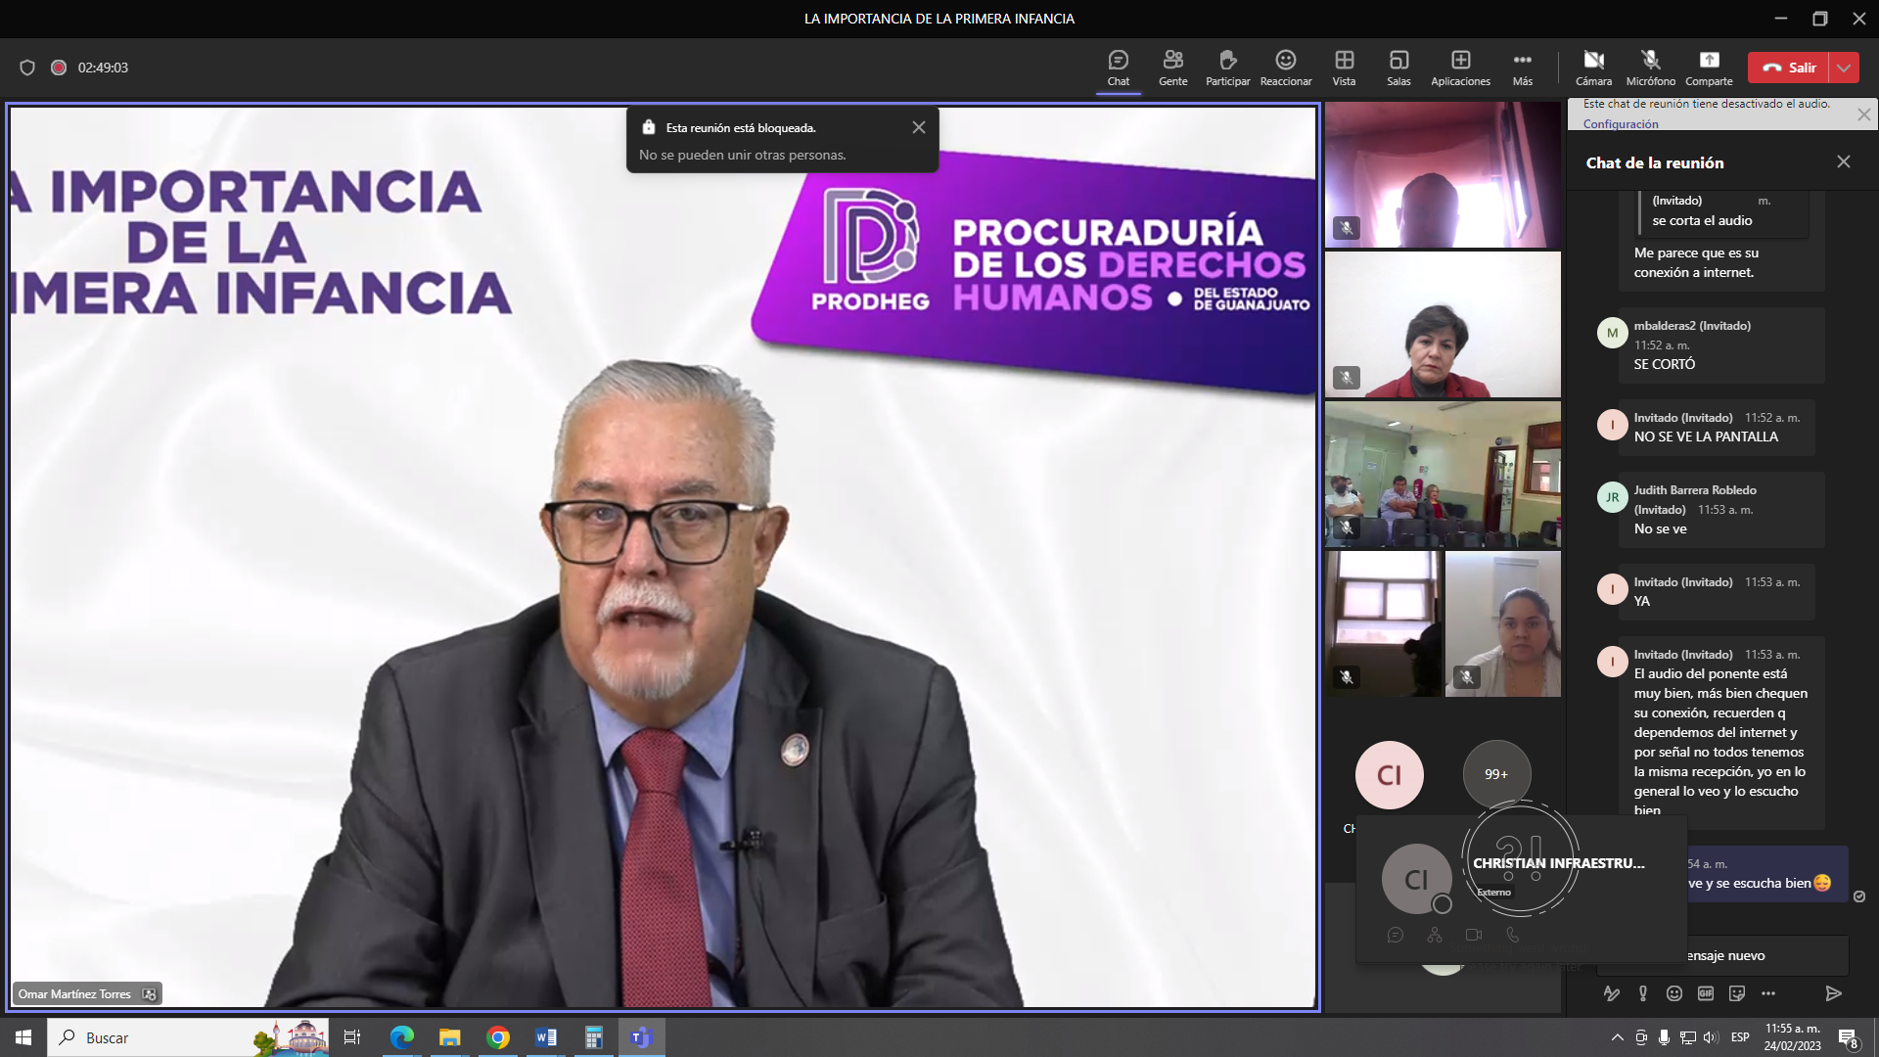Viewport: 1879px width, 1057px height.
Task: Dismiss the 'Esta reunión está bloqueada' notification
Action: (918, 127)
